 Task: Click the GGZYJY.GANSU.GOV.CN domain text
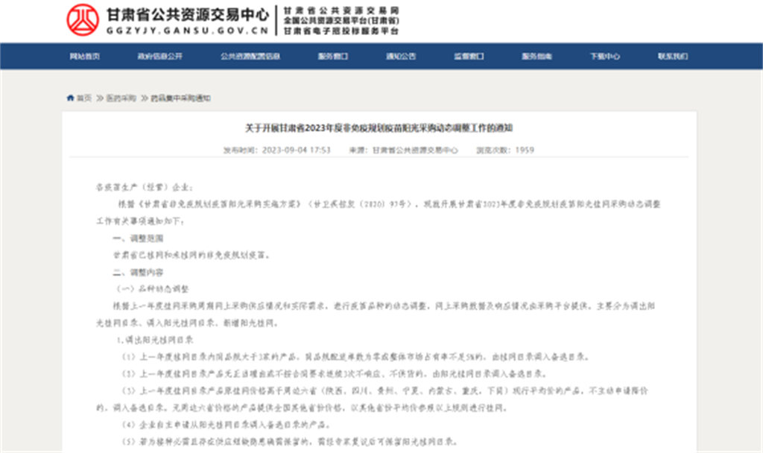pyautogui.click(x=187, y=31)
